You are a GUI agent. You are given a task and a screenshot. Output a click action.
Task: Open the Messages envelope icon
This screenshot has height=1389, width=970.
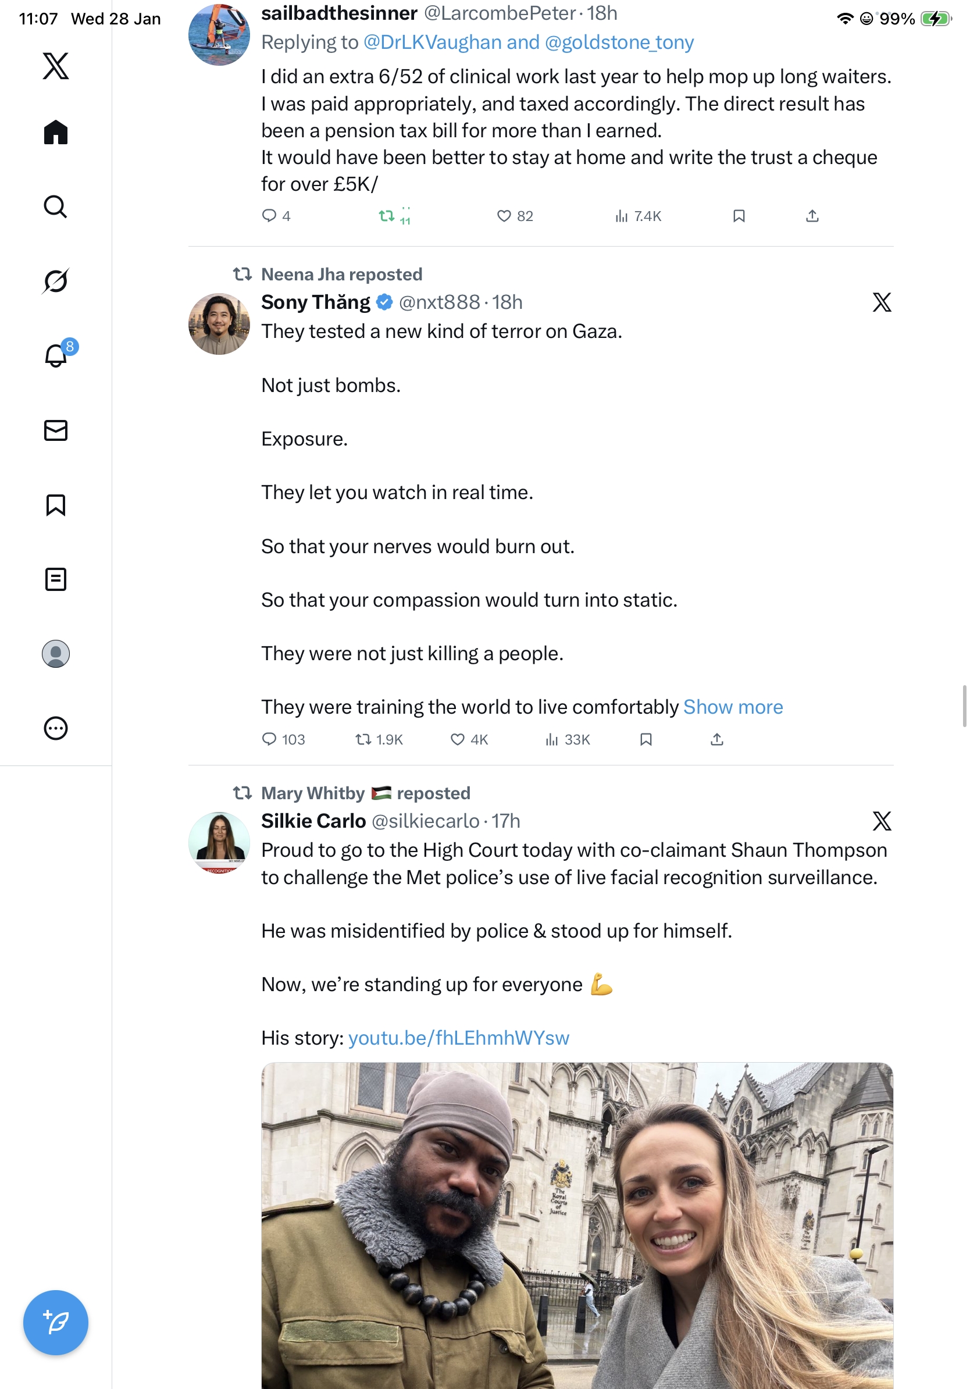point(56,431)
